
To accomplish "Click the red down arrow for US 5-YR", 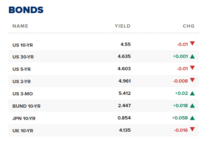I will point(192,68).
